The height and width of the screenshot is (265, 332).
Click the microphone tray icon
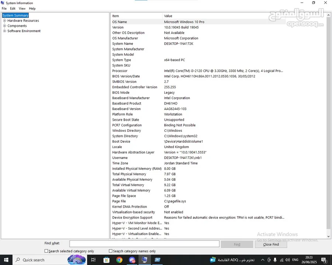tap(275, 260)
